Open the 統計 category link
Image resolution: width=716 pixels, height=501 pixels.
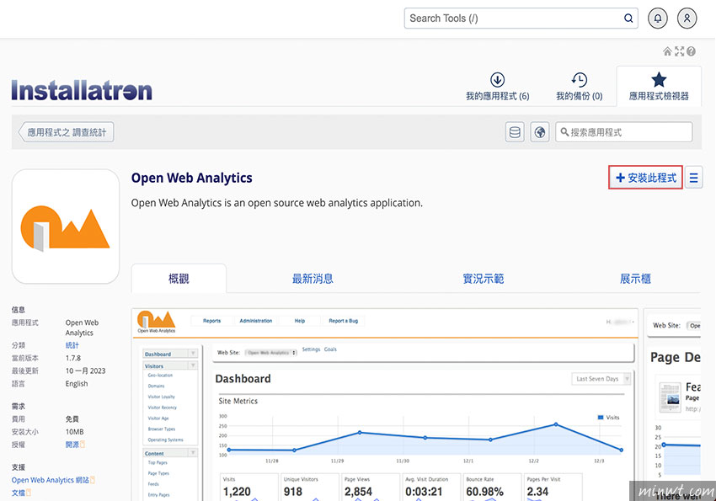click(x=72, y=345)
